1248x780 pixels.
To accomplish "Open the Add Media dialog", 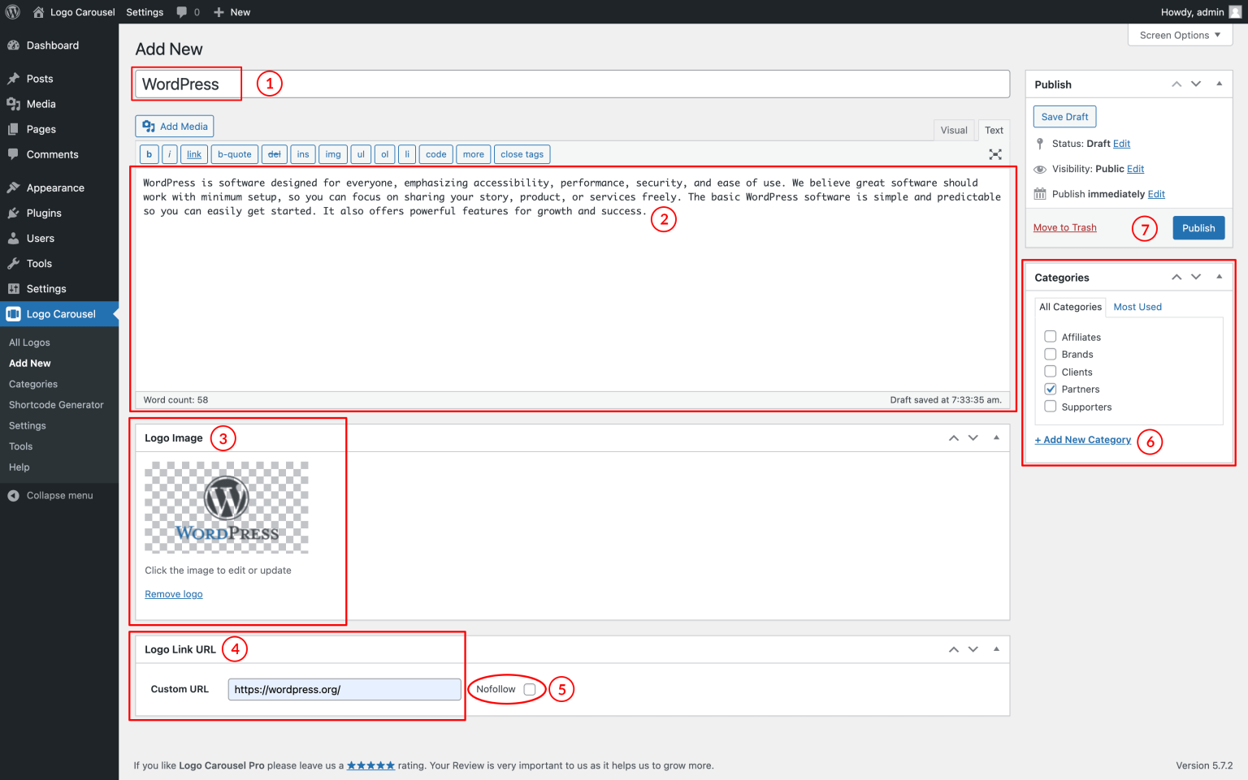I will click(x=174, y=126).
